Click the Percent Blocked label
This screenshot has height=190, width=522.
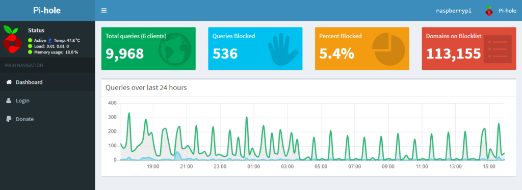[x=340, y=36]
